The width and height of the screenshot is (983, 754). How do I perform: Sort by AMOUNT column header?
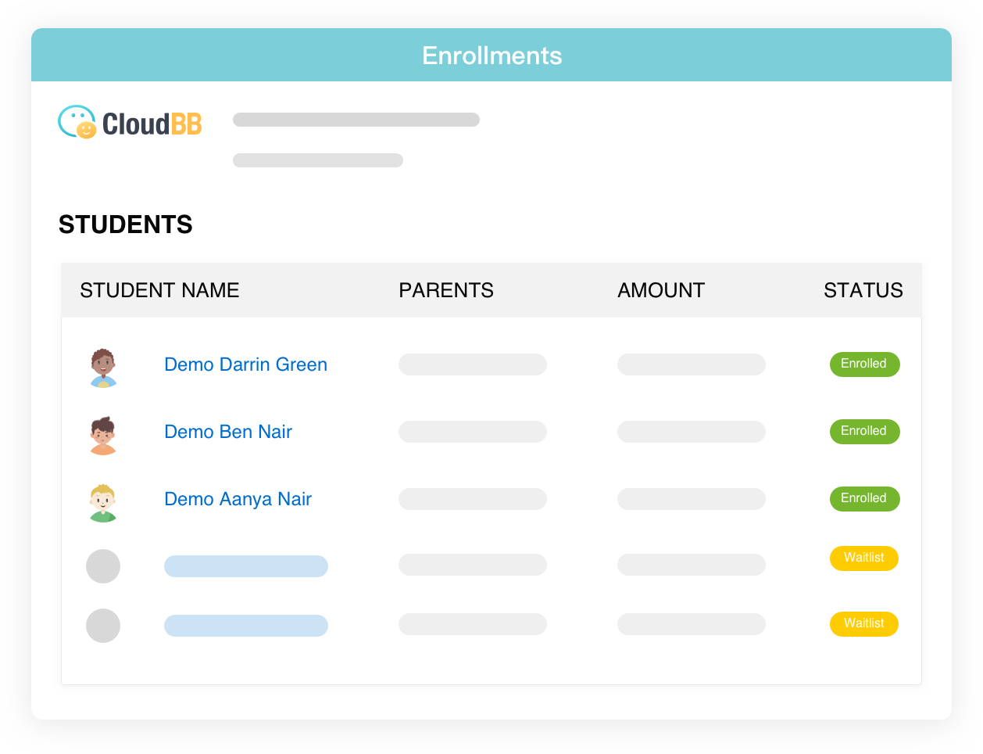click(x=661, y=290)
